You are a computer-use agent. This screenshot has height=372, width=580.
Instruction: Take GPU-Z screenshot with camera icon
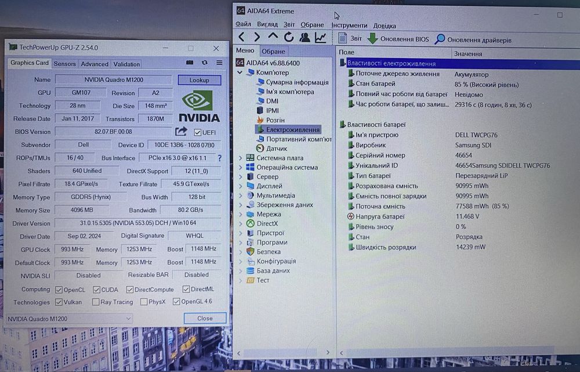190,63
